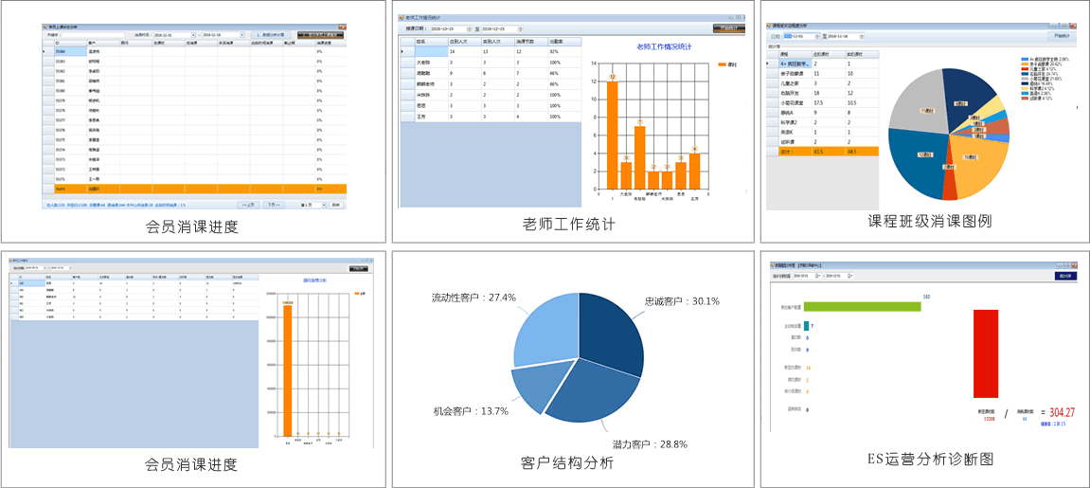Select the 小葡萄课堂 row in course table
The height and width of the screenshot is (488, 1090).
pos(788,102)
